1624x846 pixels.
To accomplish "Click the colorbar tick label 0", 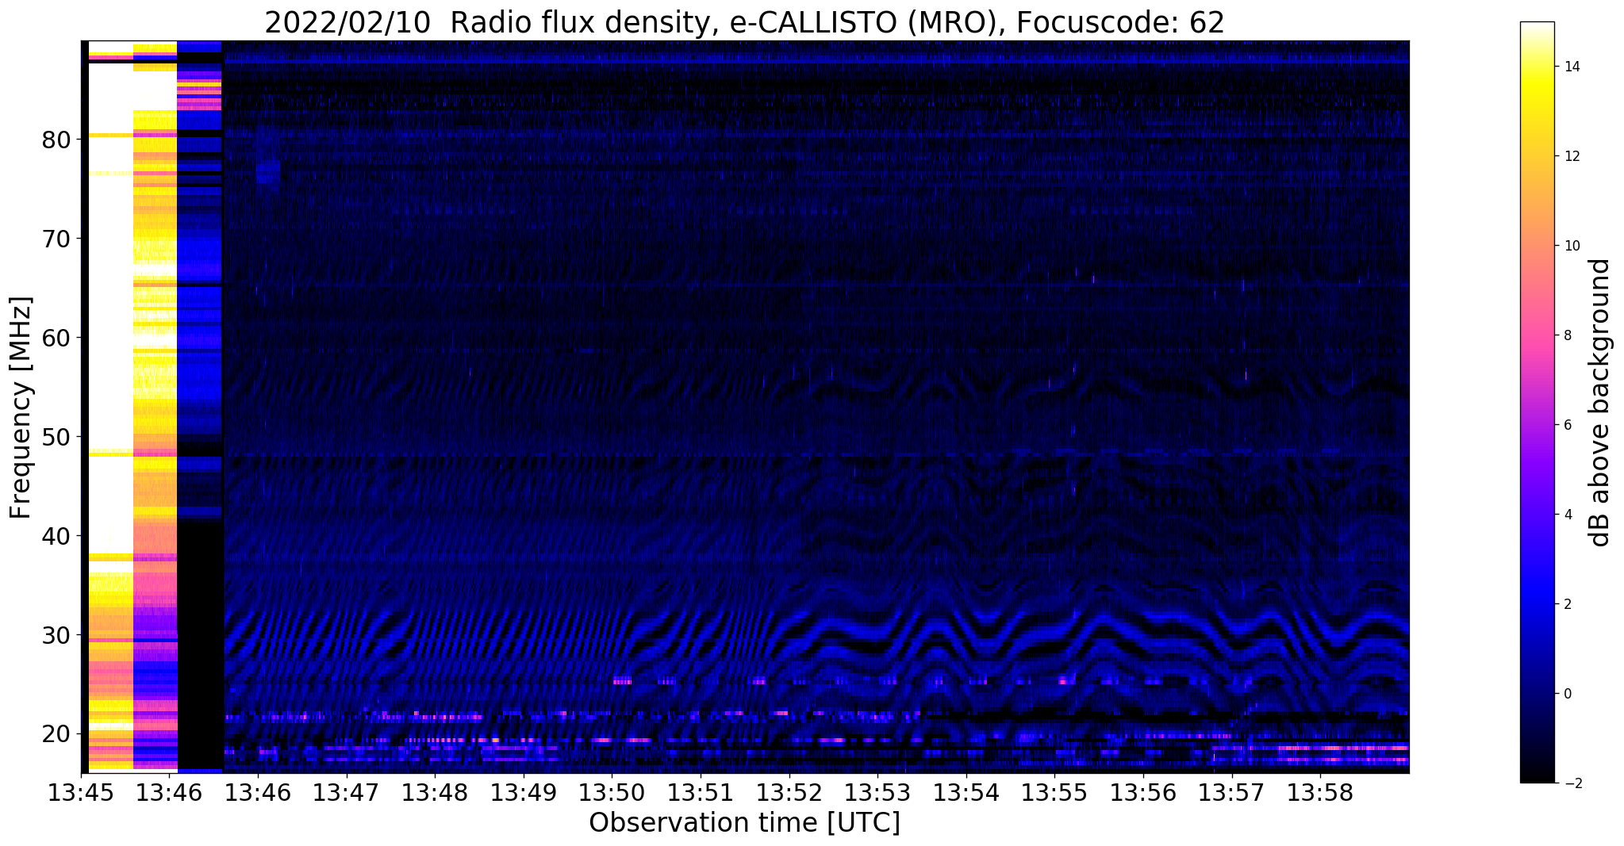I will point(1566,694).
